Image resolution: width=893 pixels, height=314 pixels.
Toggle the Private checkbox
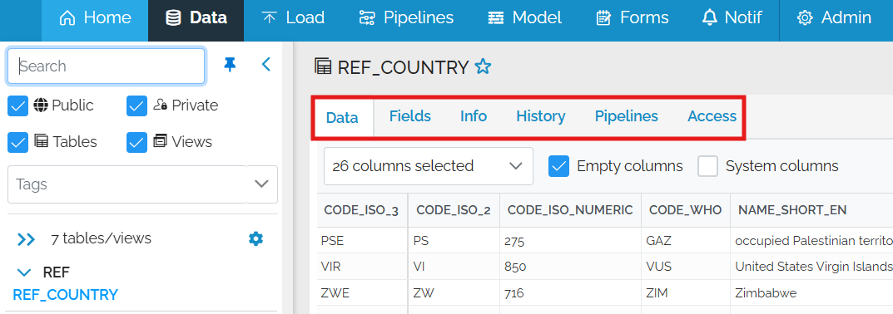(x=136, y=105)
